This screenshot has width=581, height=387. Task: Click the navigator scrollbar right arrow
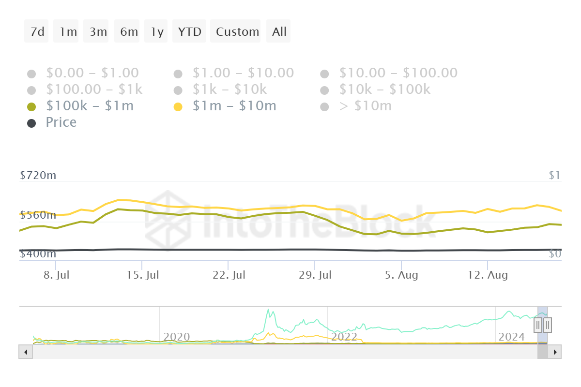(555, 352)
